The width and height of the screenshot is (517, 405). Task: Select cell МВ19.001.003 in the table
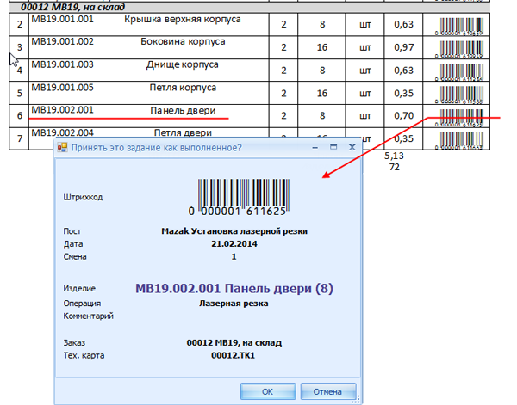(x=62, y=64)
